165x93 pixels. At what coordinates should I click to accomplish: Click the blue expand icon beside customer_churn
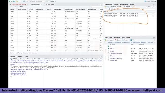[x=105, y=14]
